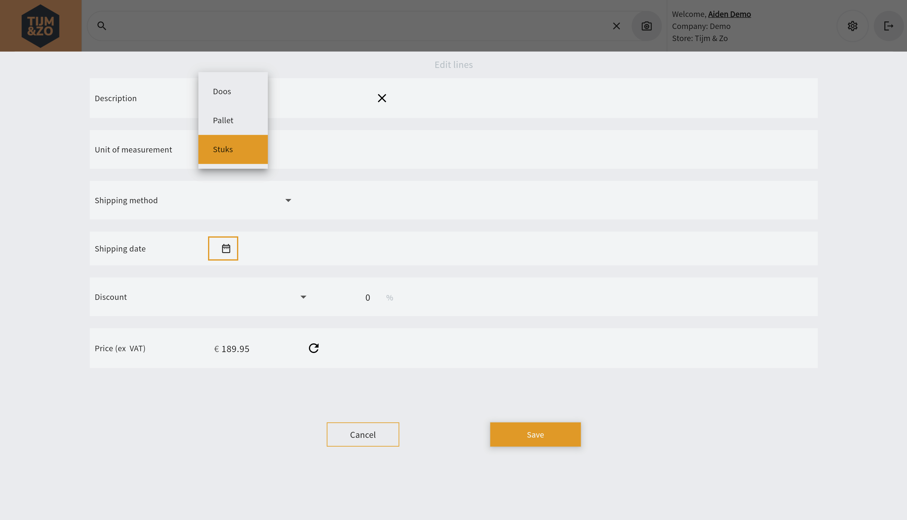Clear the Description field with X

[382, 98]
